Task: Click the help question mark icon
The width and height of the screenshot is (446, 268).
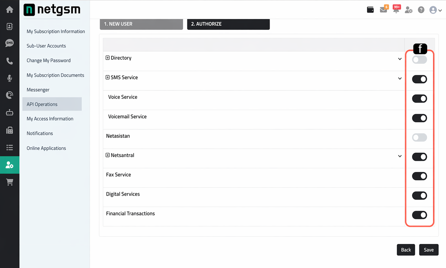Action: 421,10
